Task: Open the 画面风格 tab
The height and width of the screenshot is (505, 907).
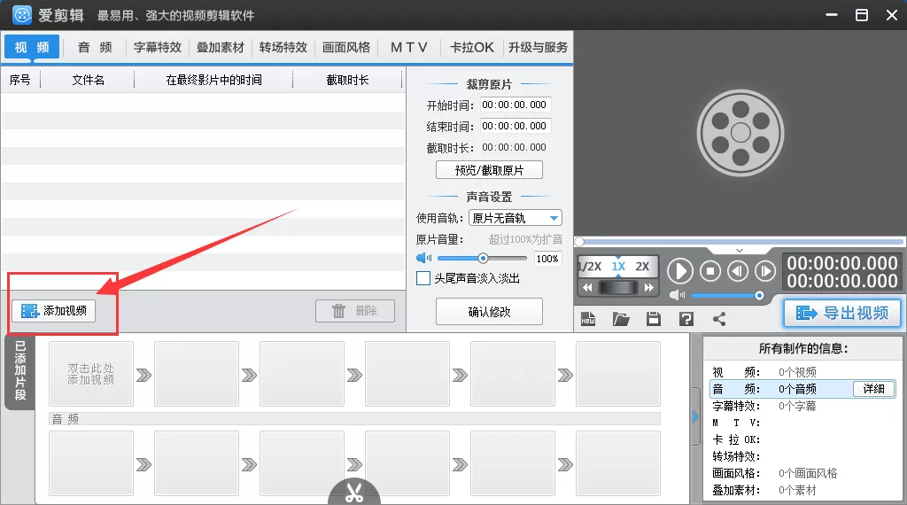Action: point(346,47)
